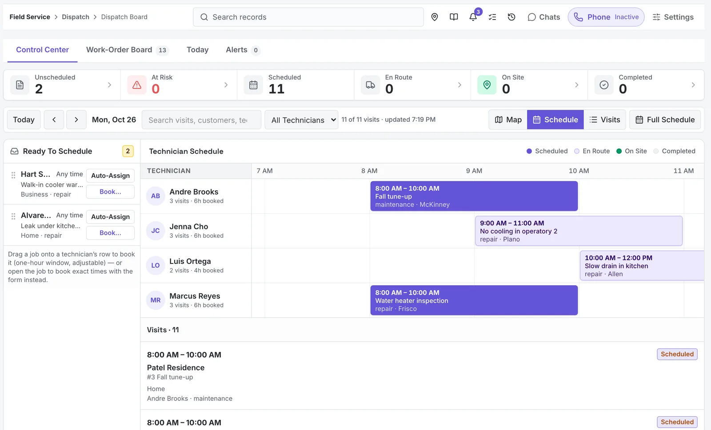The width and height of the screenshot is (711, 430).
Task: Click Book for the Alvare... job
Action: pos(110,233)
